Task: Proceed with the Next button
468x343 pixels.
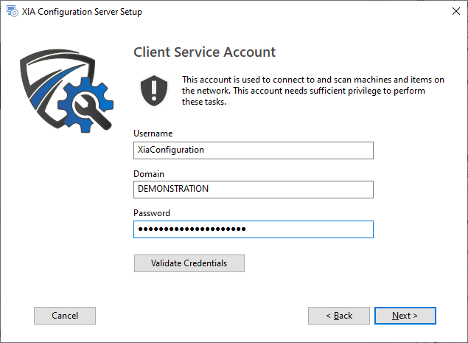Action: tap(405, 316)
